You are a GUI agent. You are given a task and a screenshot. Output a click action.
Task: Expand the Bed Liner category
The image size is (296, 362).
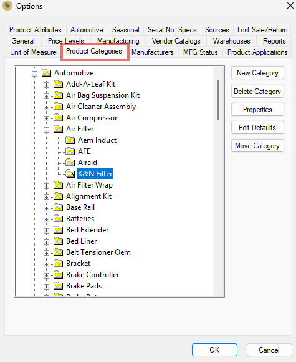pos(46,242)
